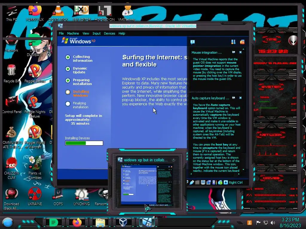Screen dimensions: 306x229
Task: Click the blue down-arrow host key icon
Action: [226, 182]
